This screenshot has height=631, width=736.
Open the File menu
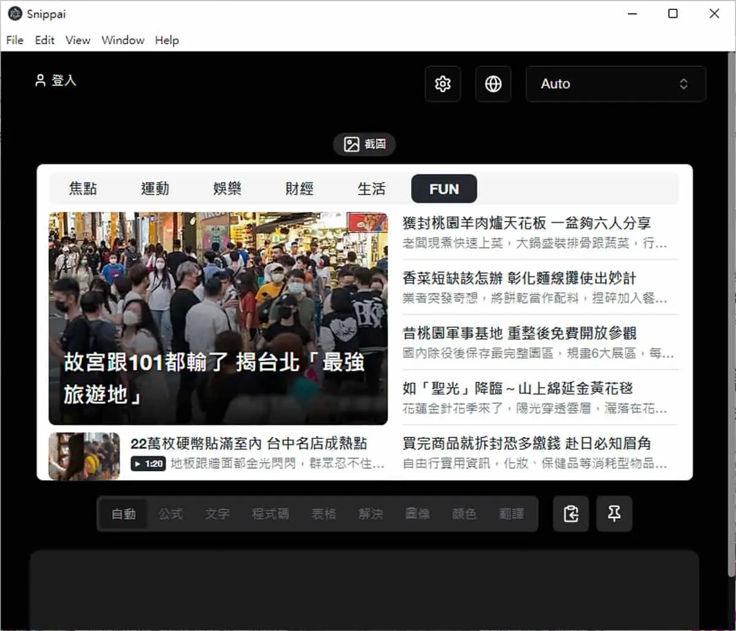coord(15,40)
